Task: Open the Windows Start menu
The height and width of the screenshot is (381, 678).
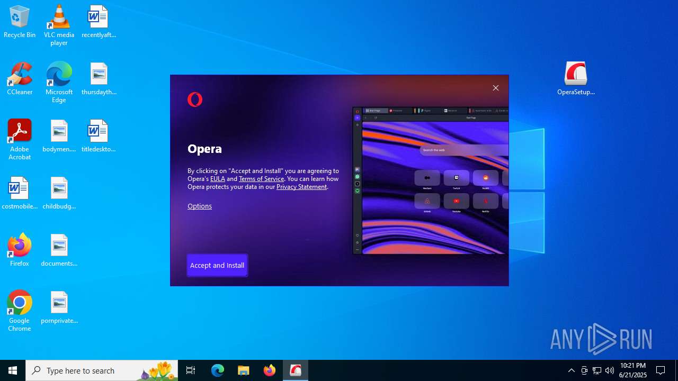Action: (x=13, y=370)
